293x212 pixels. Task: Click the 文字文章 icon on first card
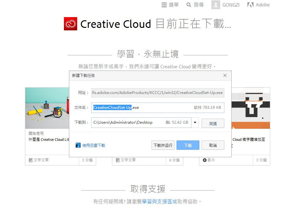pyautogui.click(x=31, y=160)
